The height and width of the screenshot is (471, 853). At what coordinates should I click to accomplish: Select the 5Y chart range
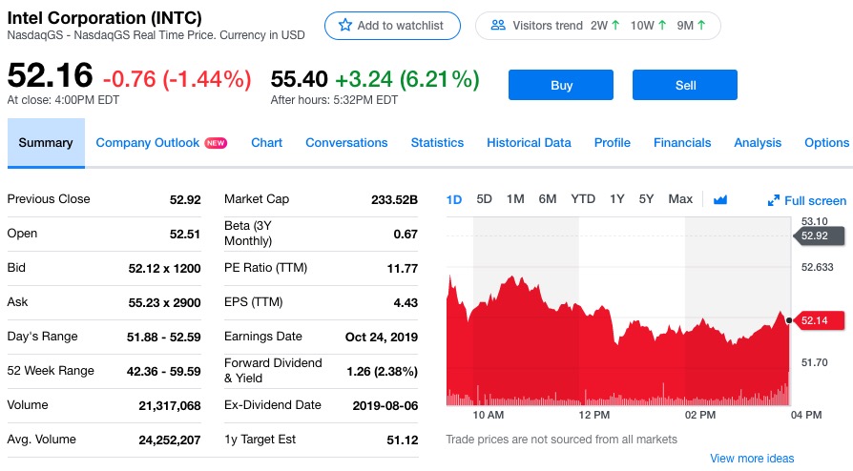coord(646,199)
